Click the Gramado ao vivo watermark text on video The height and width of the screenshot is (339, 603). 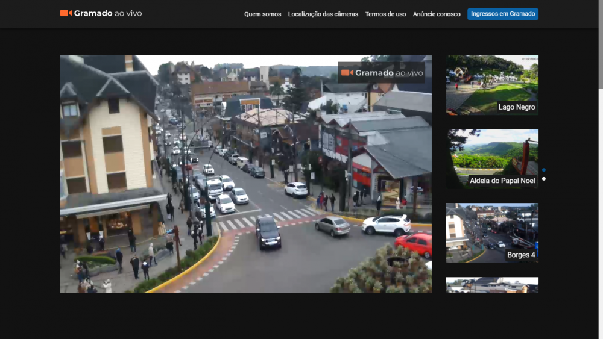coord(389,73)
